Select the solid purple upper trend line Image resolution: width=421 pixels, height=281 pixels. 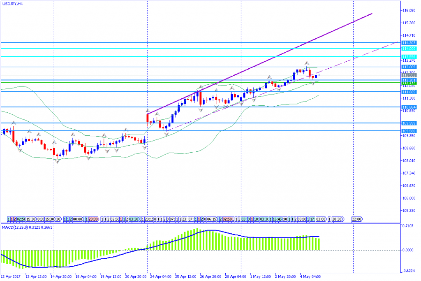coord(260,64)
